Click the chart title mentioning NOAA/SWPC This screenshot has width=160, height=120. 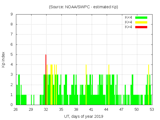click(83, 7)
